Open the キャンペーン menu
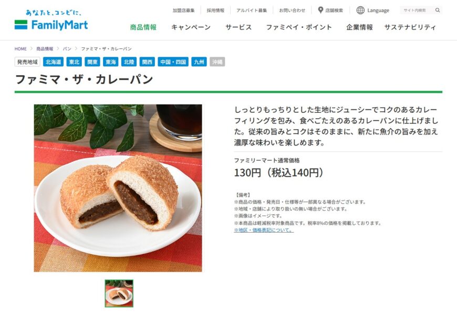 191,27
